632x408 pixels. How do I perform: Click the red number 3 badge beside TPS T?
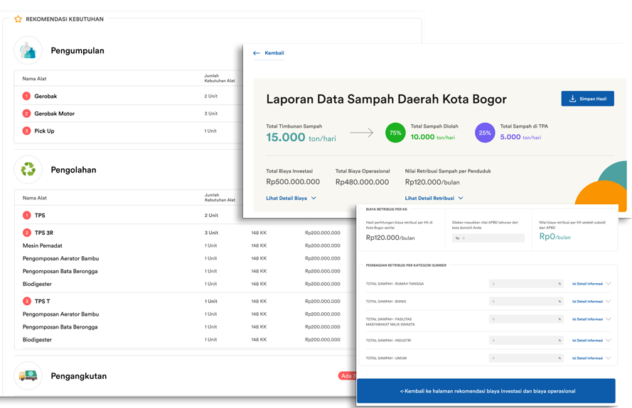(26, 302)
